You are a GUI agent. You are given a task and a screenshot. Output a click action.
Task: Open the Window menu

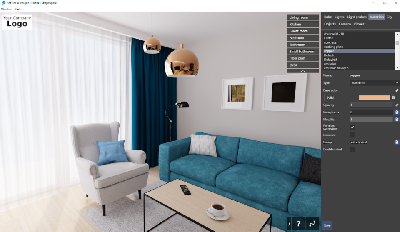[x=6, y=9]
